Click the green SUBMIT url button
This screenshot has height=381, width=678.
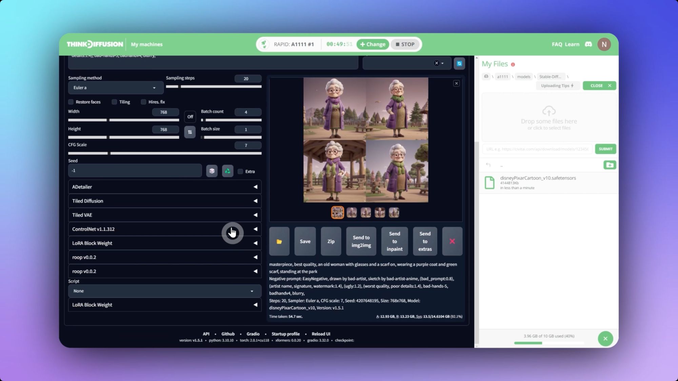(x=605, y=149)
